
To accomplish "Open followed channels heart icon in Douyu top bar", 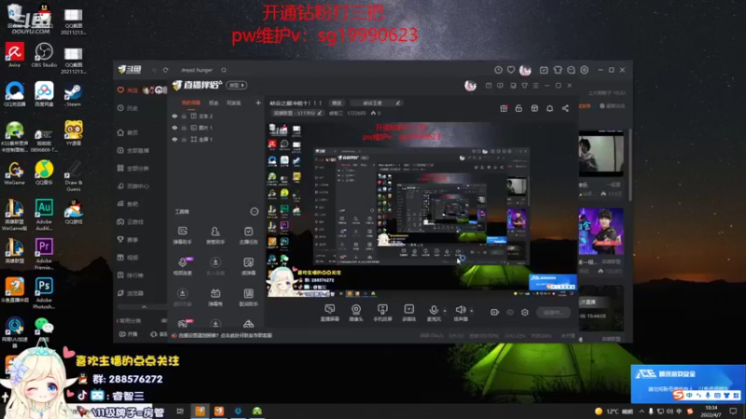I will coord(510,70).
